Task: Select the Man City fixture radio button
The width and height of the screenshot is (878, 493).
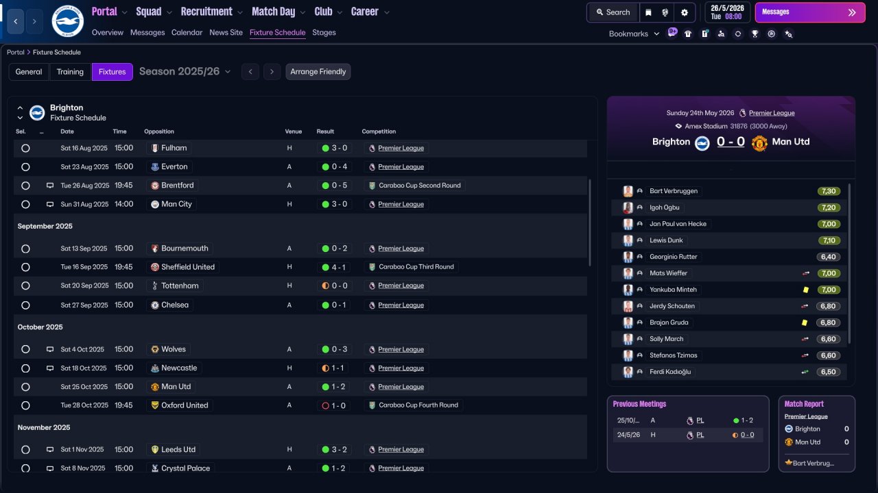Action: point(25,204)
